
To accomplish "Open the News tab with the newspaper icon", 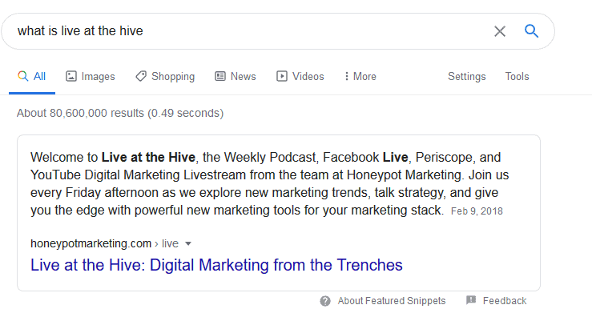I will (236, 77).
